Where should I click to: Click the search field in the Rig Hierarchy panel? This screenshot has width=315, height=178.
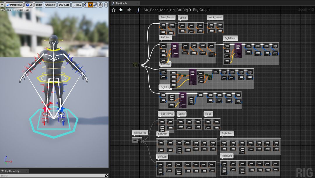click(x=44, y=176)
